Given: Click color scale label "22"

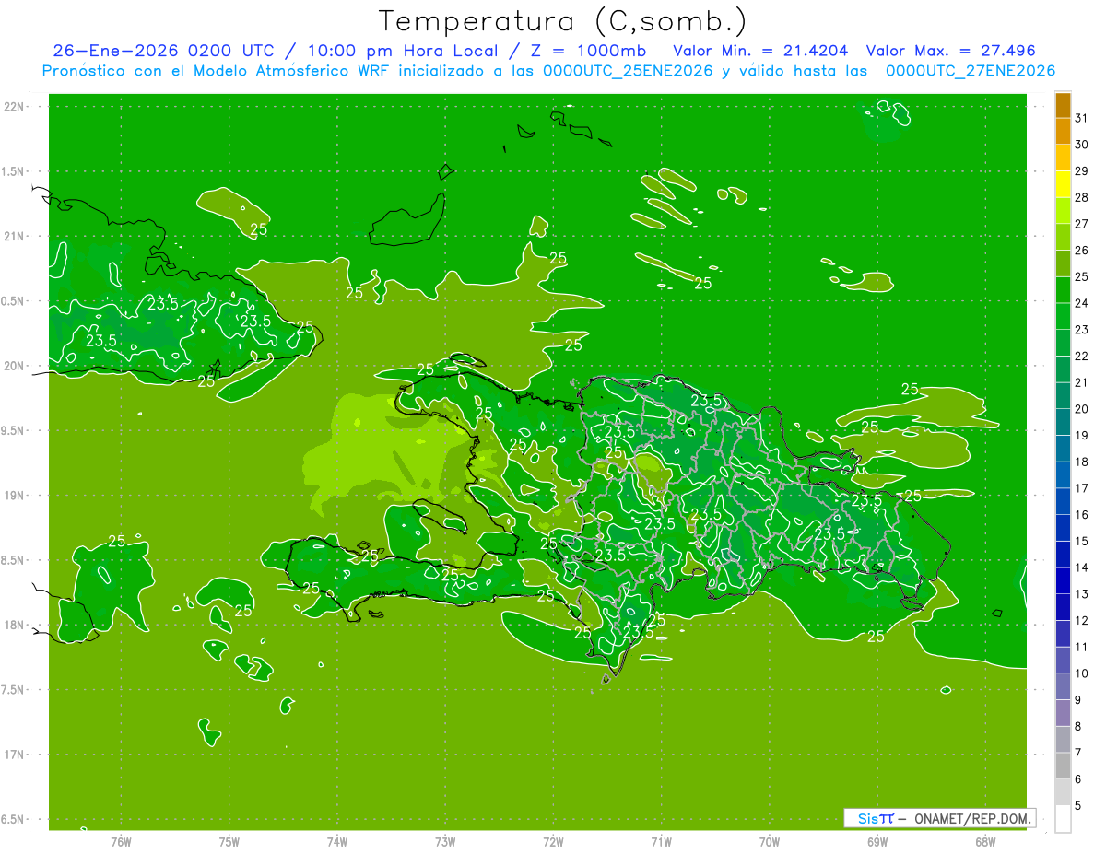Looking at the screenshot, I should coord(1081,357).
